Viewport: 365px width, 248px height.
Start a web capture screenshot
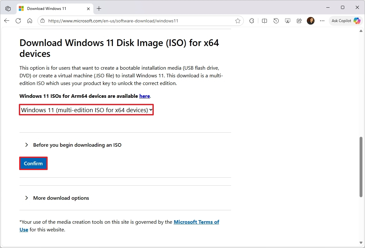(288, 21)
